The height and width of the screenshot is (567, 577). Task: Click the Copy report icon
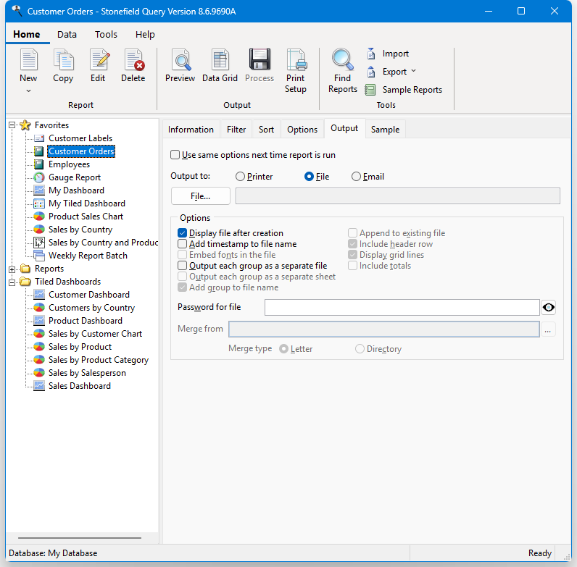[63, 59]
